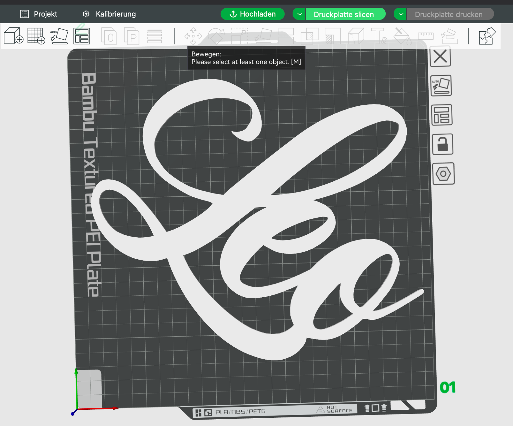This screenshot has width=513, height=426.
Task: Remove plate with X button
Action: click(x=440, y=56)
